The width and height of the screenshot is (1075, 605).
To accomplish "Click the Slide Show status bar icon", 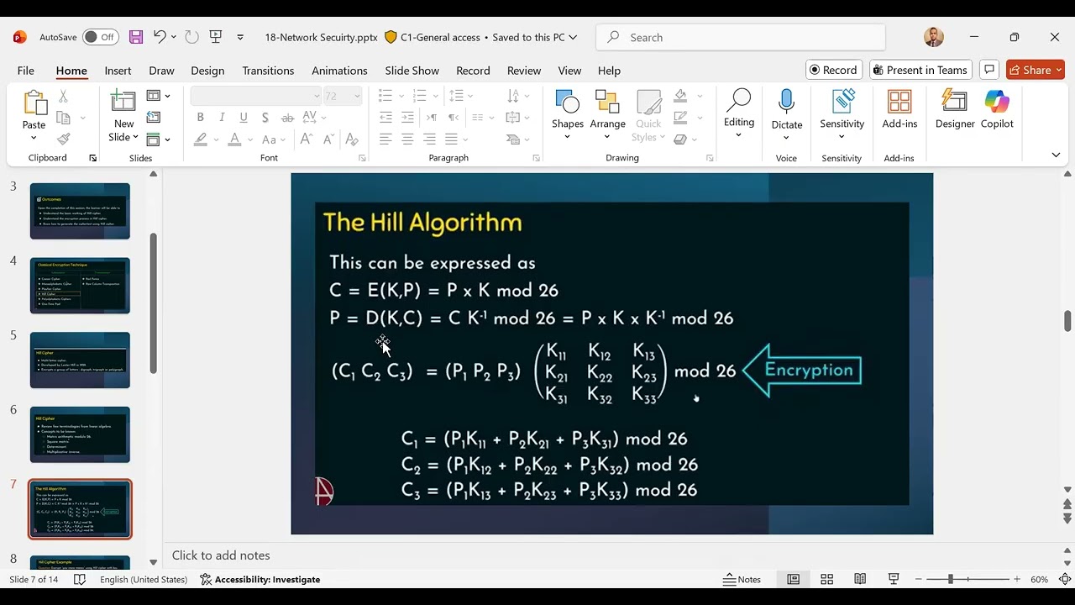I will tap(894, 579).
